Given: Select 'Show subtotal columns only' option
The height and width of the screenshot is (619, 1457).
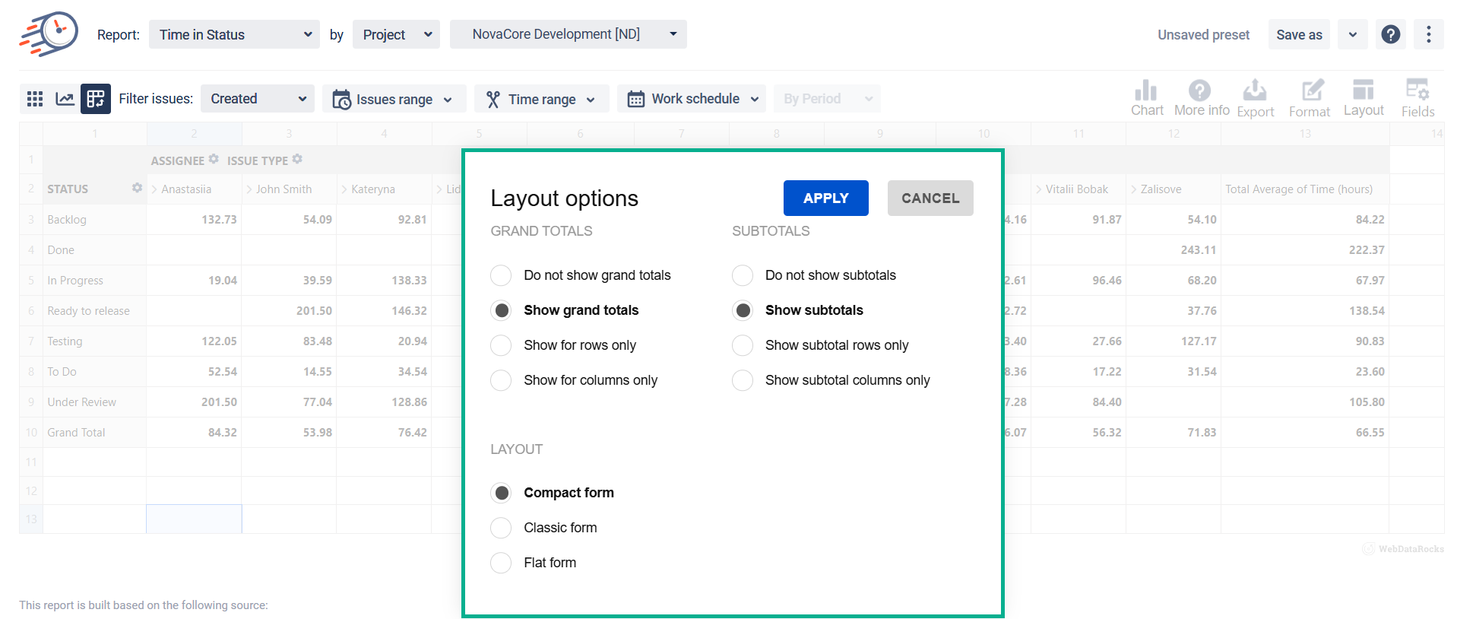Looking at the screenshot, I should (743, 380).
